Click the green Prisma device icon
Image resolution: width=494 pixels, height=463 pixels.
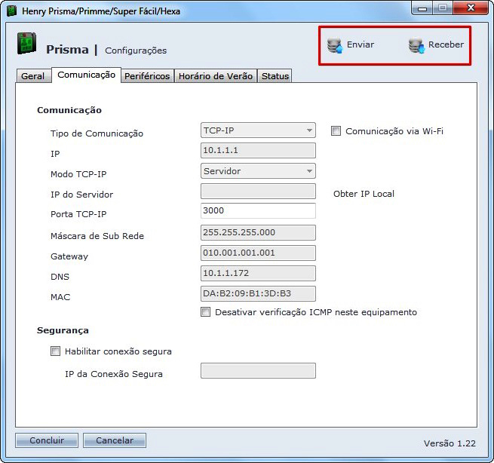[x=27, y=44]
